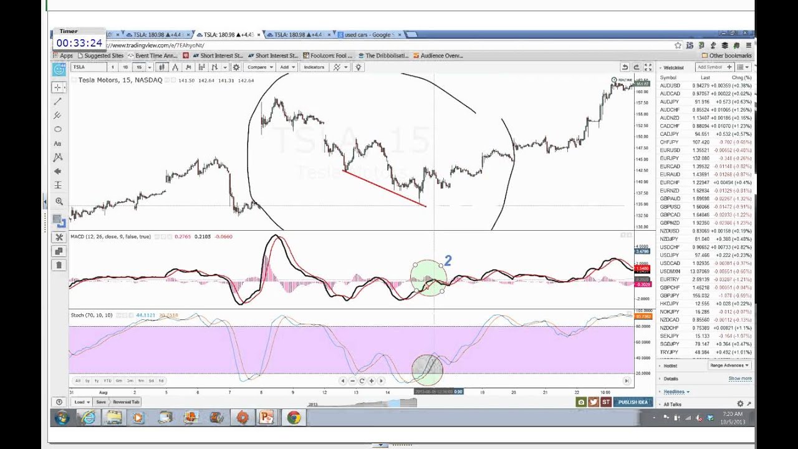The image size is (798, 449).
Task: Open the Details panel section
Action: [671, 379]
